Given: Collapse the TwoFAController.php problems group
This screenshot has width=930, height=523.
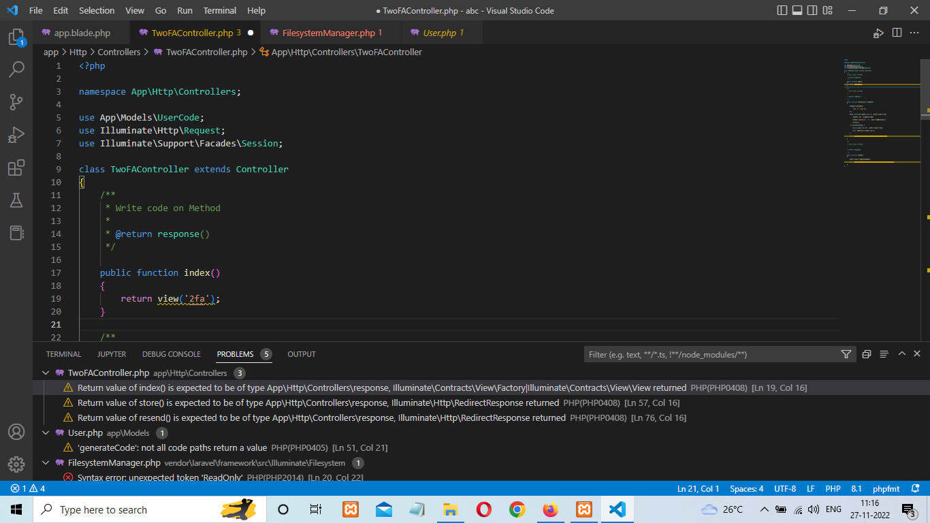Looking at the screenshot, I should pos(46,373).
